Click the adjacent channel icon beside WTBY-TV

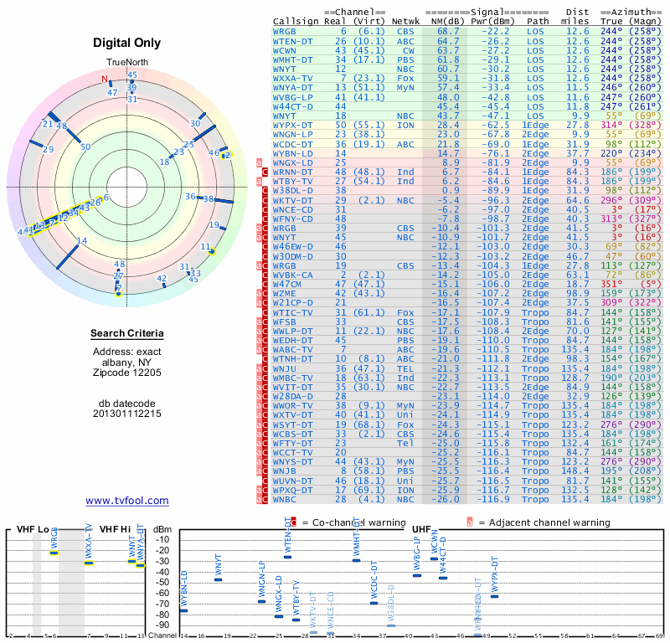[260, 181]
